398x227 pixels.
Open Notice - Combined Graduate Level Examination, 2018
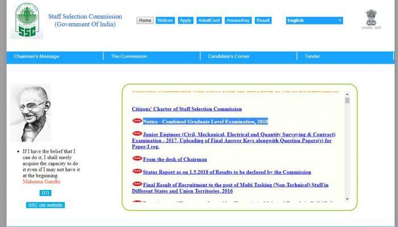tap(205, 121)
